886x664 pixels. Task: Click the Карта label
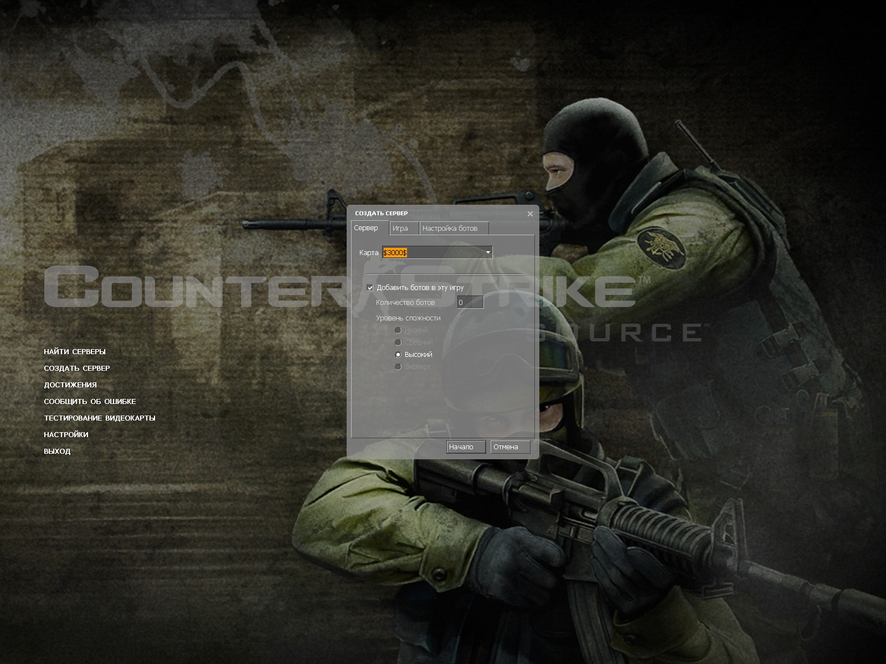tap(369, 253)
